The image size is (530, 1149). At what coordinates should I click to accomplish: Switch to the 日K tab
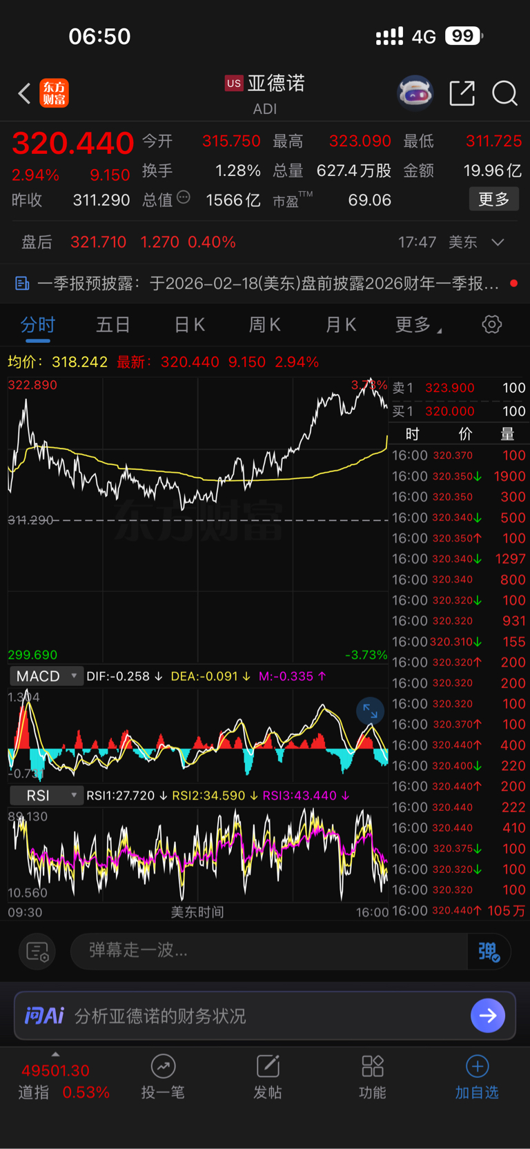pyautogui.click(x=189, y=325)
